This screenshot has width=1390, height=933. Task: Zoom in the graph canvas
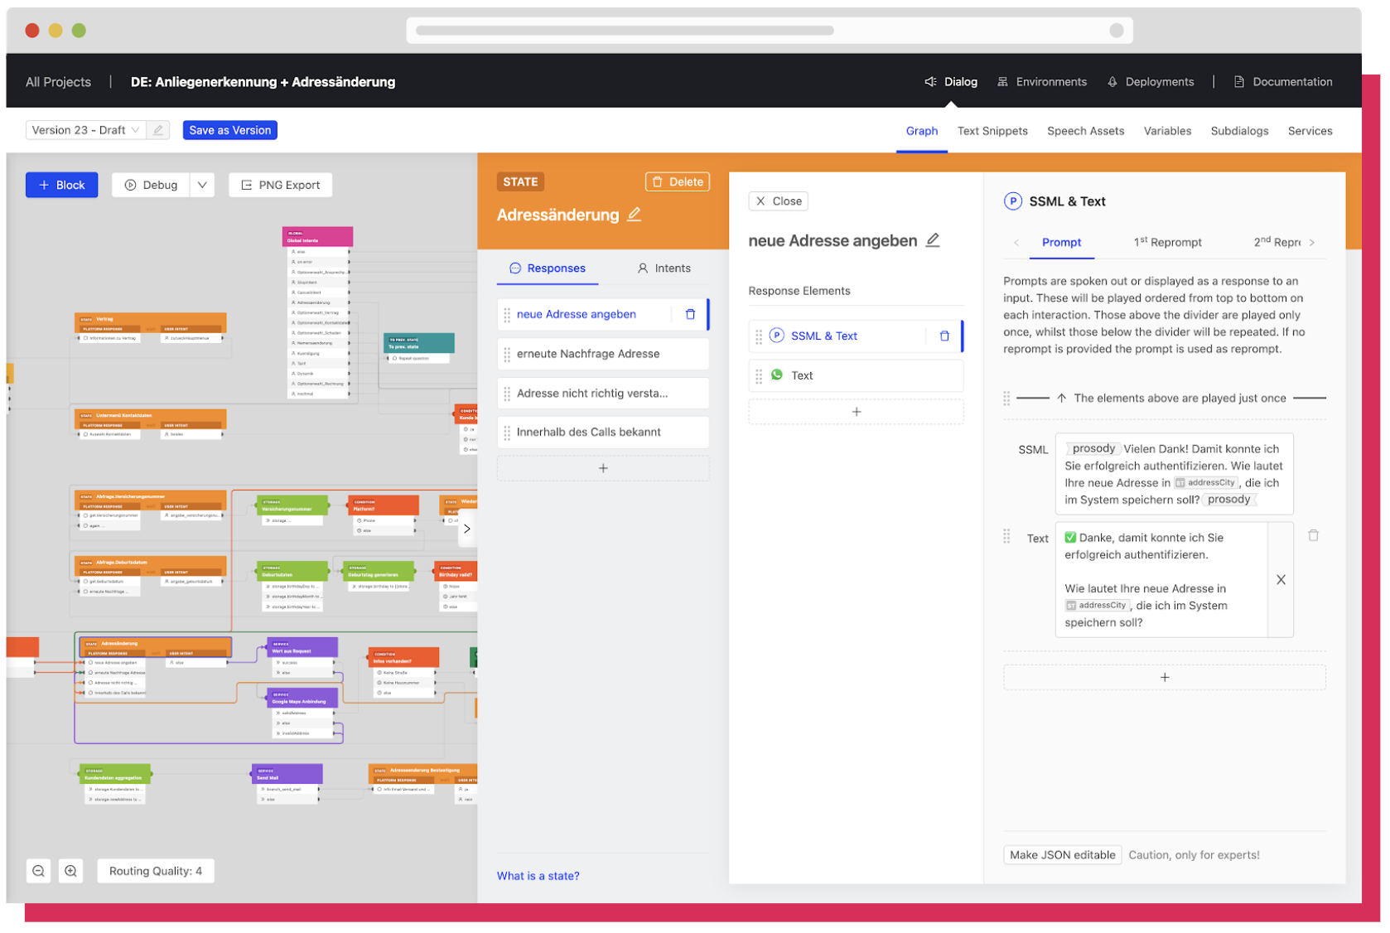pyautogui.click(x=71, y=872)
